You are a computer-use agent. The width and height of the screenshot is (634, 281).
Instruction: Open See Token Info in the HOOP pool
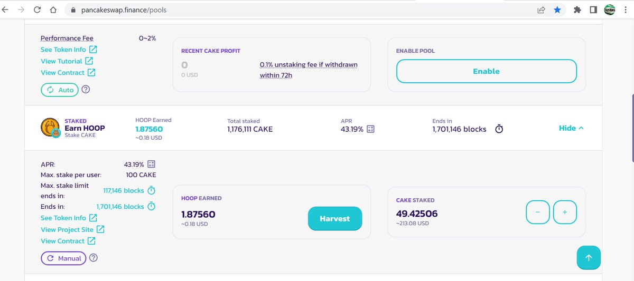(x=69, y=218)
